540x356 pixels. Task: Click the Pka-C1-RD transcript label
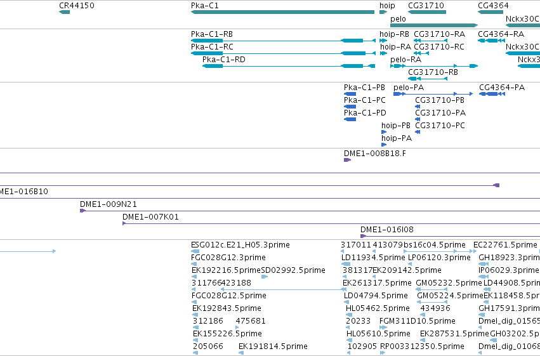224,60
